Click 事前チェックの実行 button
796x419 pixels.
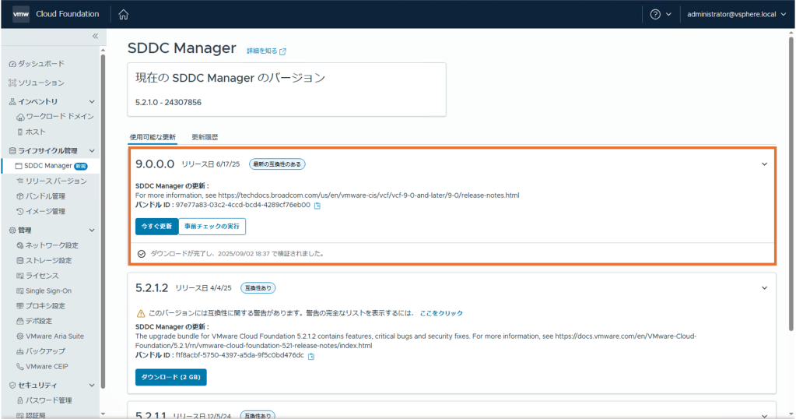212,226
